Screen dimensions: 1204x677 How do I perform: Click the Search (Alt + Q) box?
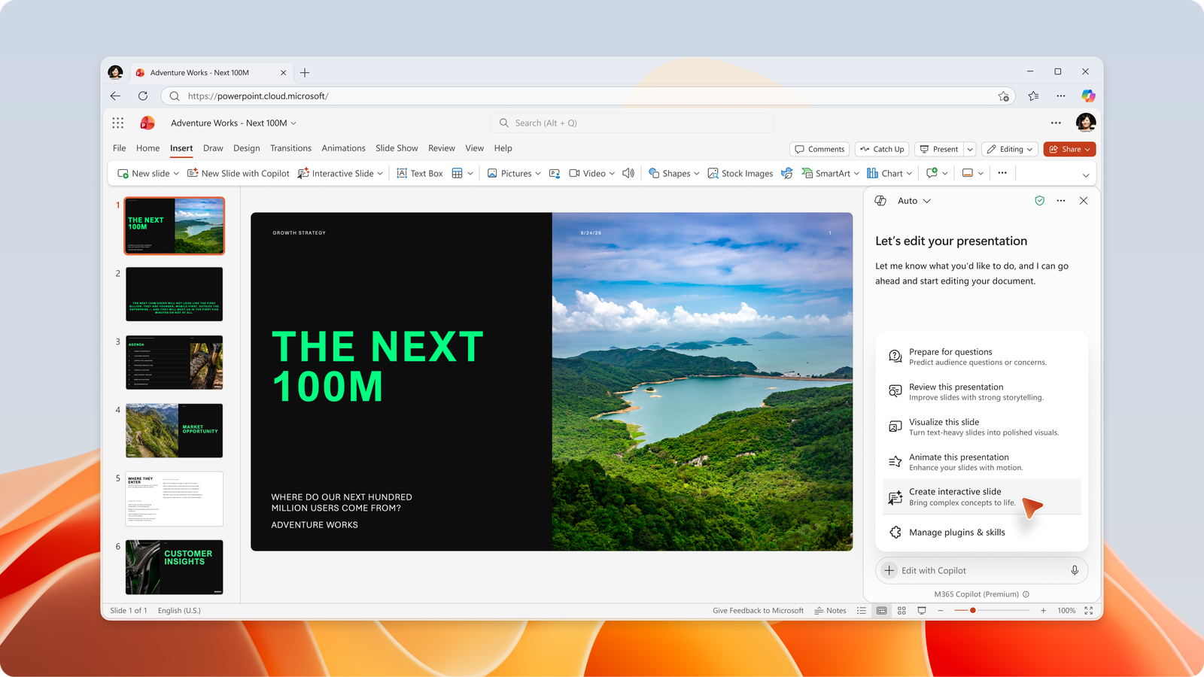pyautogui.click(x=632, y=123)
